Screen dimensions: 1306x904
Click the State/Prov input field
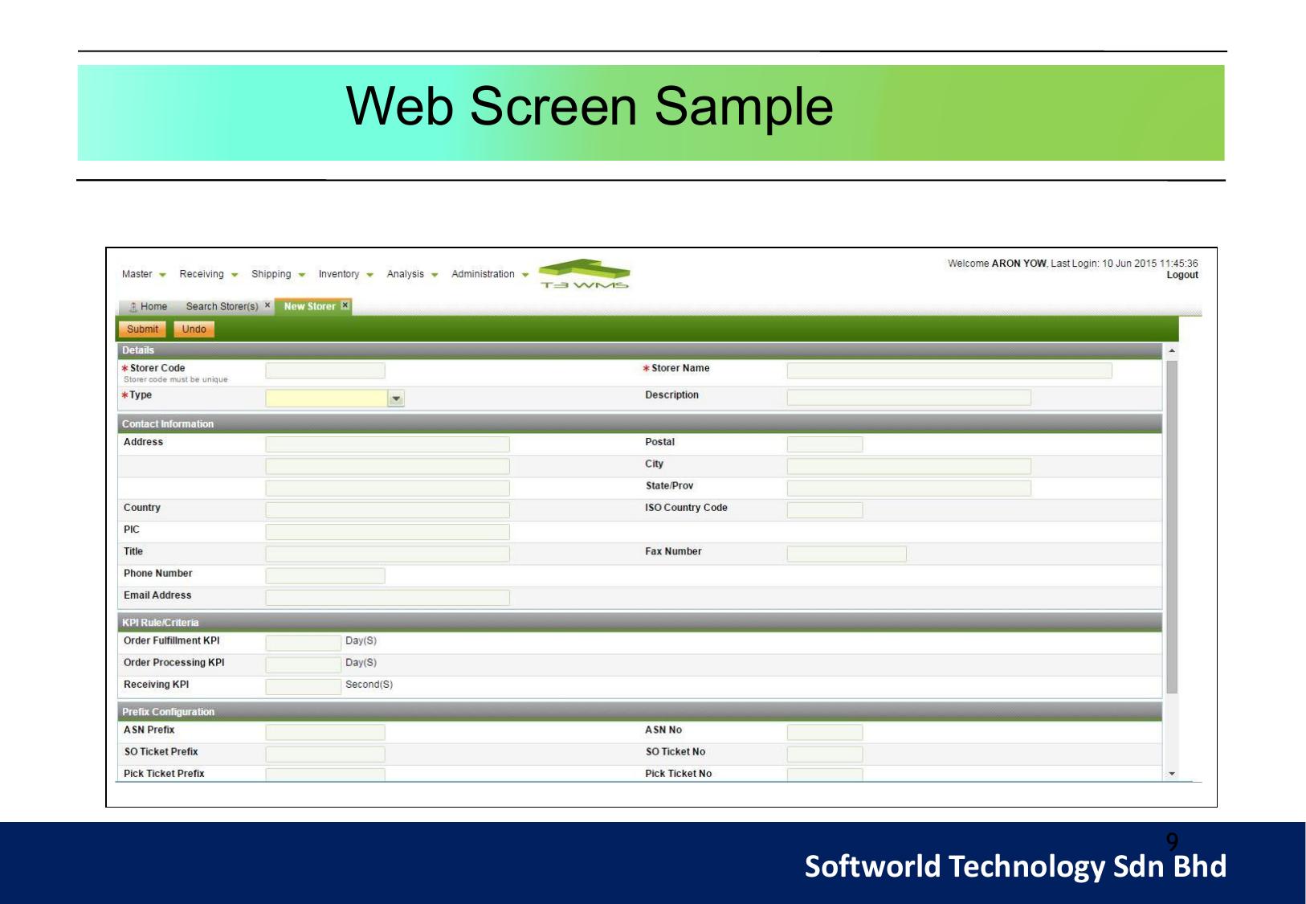click(909, 488)
